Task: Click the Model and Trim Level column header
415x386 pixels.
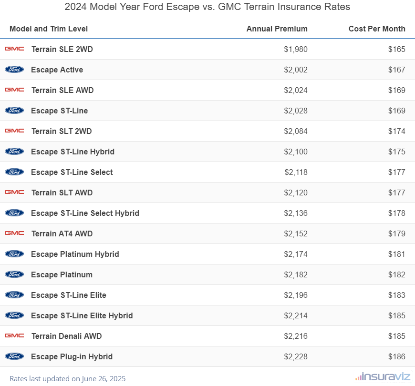Action: point(49,29)
